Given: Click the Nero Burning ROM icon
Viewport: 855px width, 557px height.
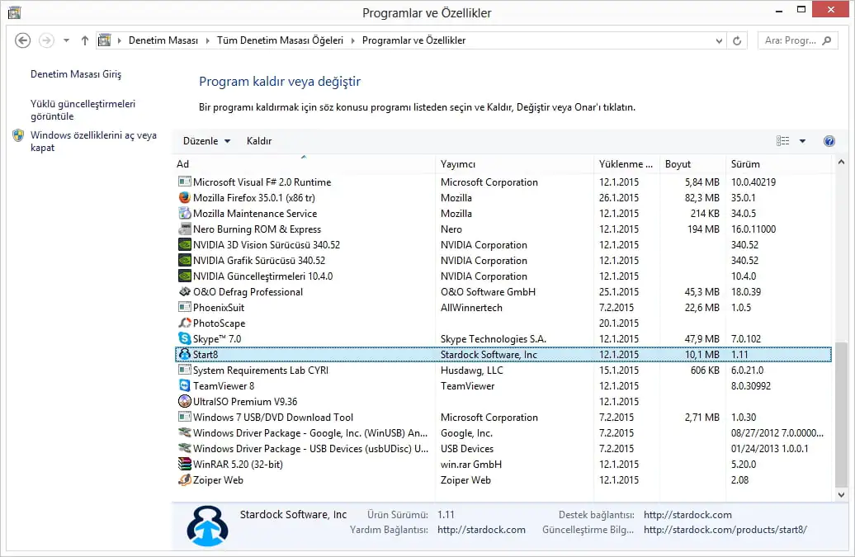Looking at the screenshot, I should point(185,229).
